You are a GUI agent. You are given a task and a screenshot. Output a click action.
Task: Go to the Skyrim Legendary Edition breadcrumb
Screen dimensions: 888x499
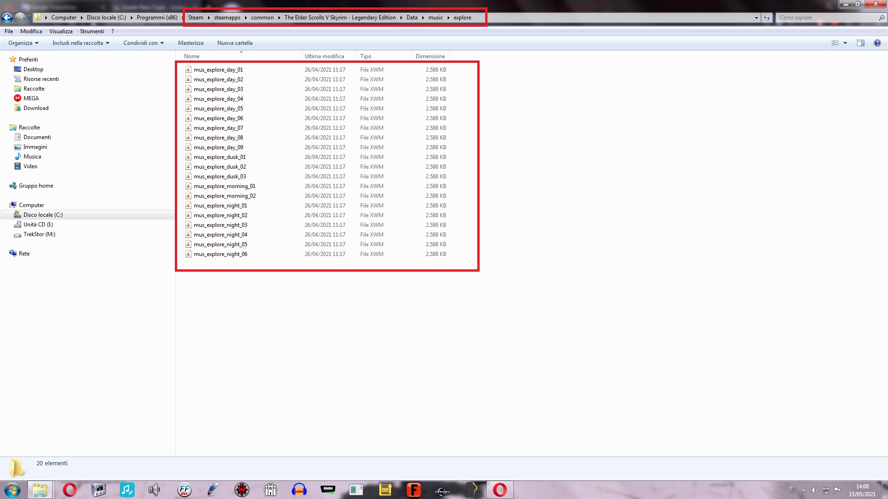(x=340, y=18)
